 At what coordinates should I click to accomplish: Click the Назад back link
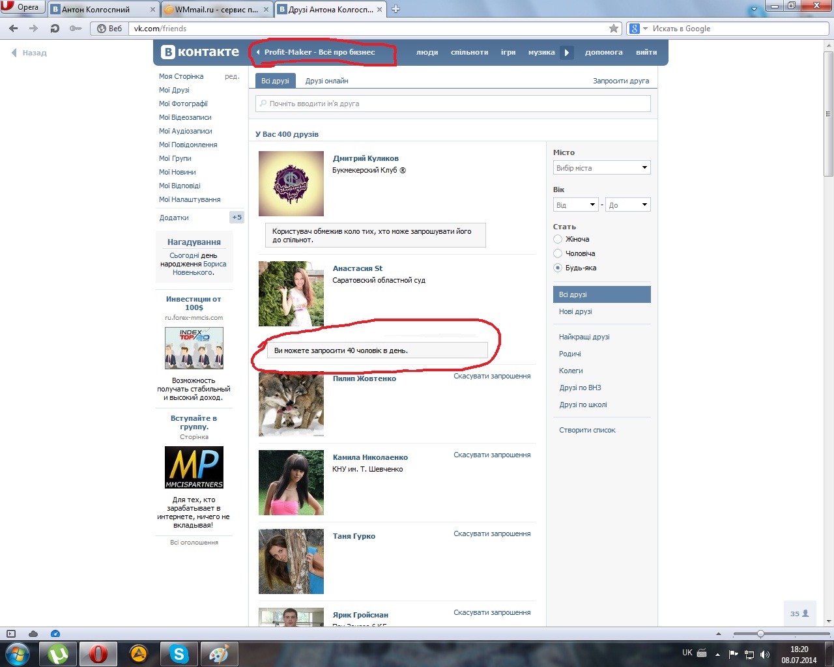(x=29, y=53)
